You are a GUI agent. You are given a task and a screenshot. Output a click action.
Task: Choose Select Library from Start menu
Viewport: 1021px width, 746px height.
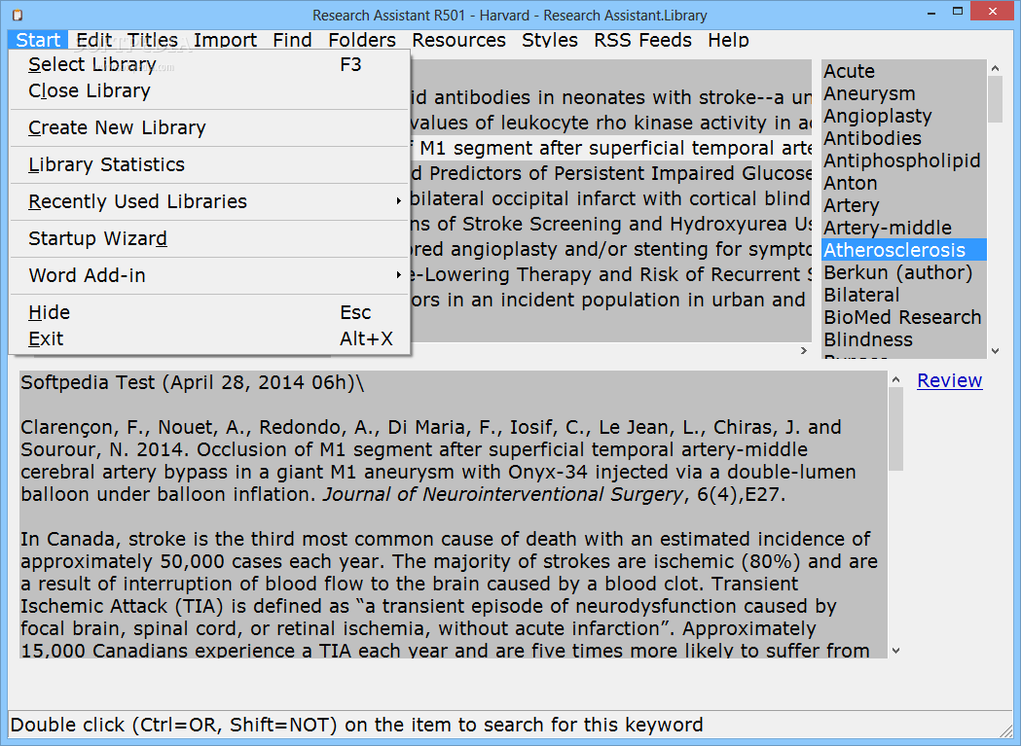(209, 64)
